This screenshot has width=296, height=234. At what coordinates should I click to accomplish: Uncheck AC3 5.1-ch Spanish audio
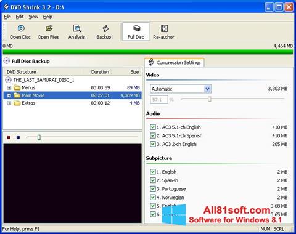pos(152,135)
